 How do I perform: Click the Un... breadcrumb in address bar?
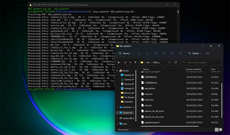click(148, 63)
